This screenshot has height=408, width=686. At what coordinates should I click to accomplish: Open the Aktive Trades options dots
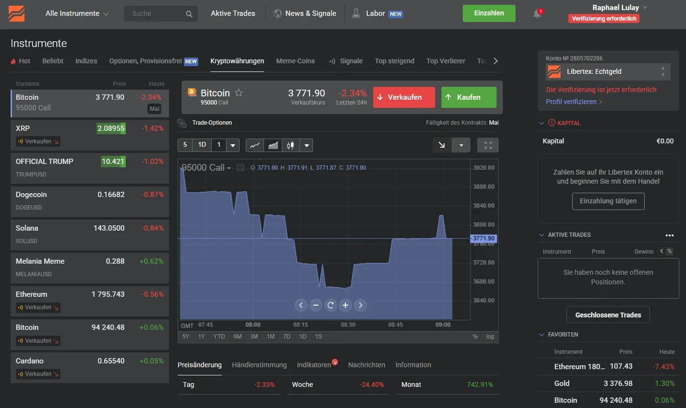point(670,235)
